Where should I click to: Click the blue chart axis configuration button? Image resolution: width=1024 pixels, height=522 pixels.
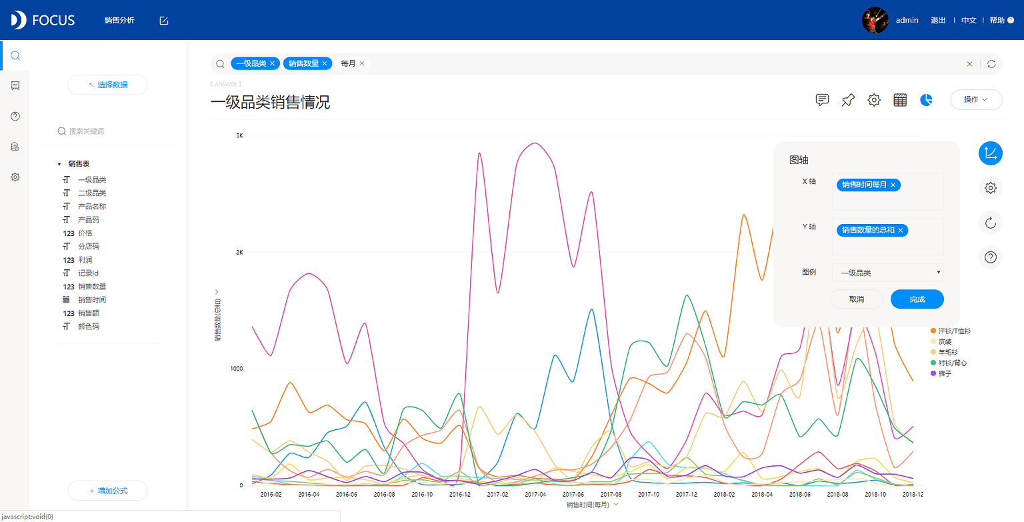(991, 153)
